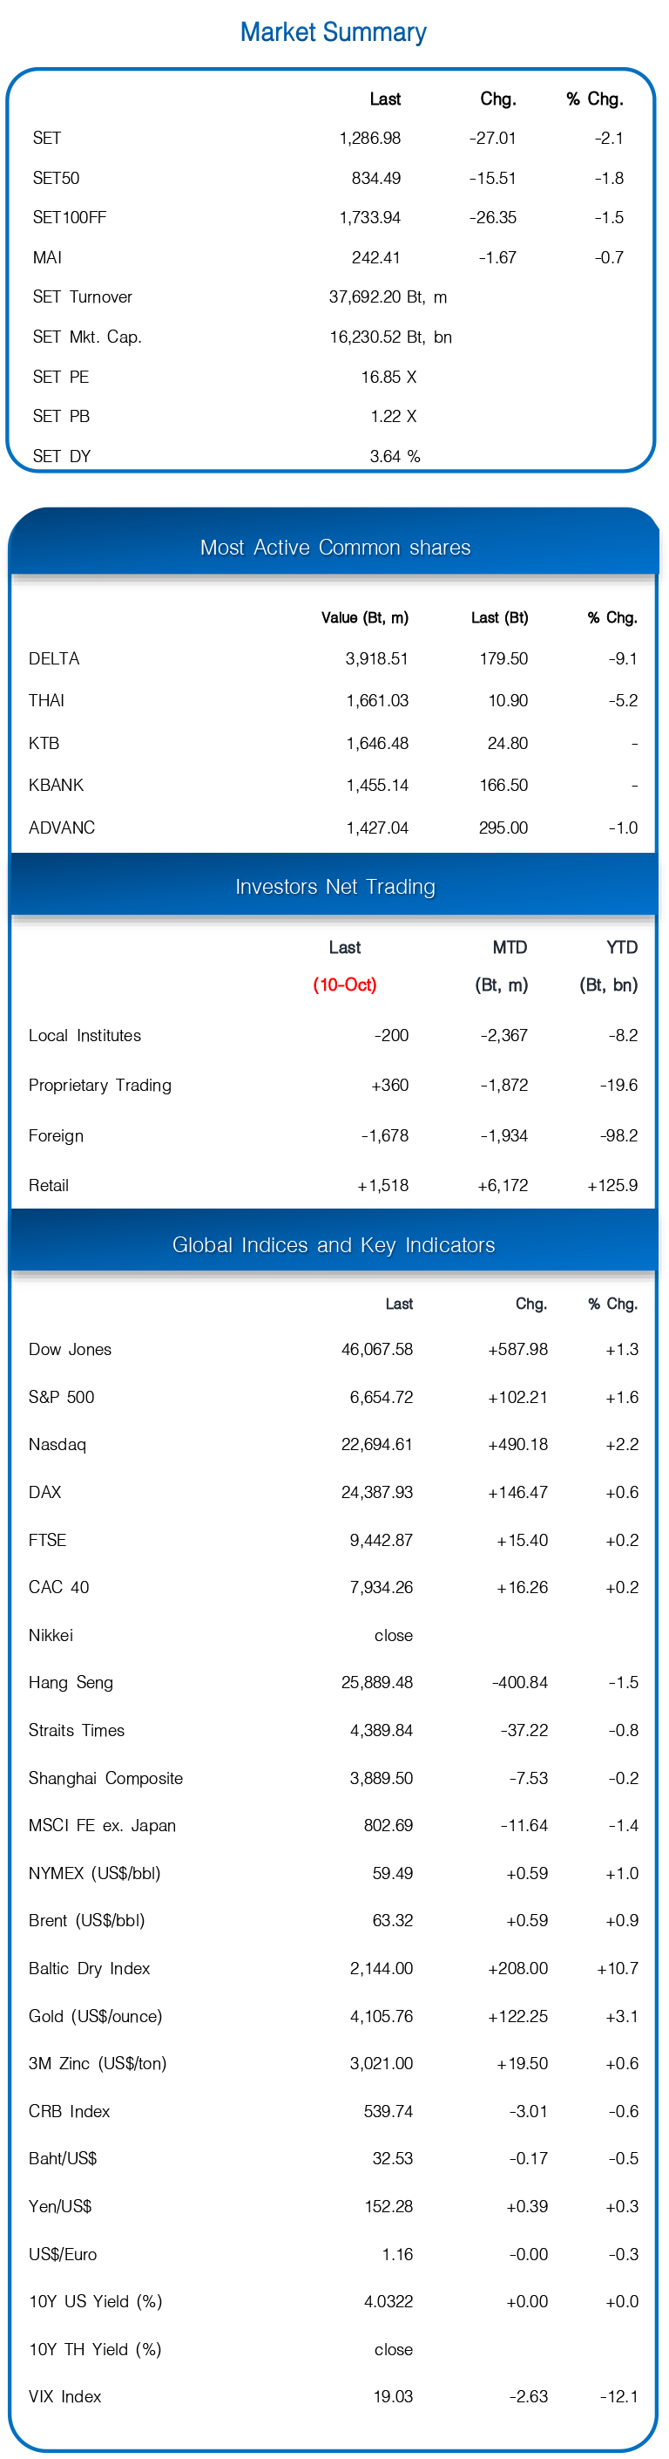The height and width of the screenshot is (2459, 669).
Task: Click the MAI index label
Action: tap(47, 258)
